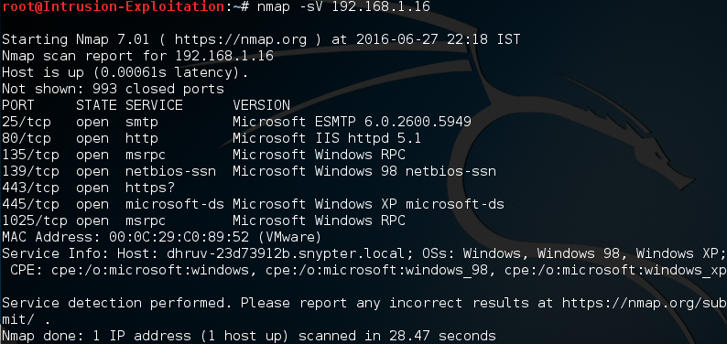727x344 pixels.
Task: Click the nmap -sV command text
Action: coord(342,6)
